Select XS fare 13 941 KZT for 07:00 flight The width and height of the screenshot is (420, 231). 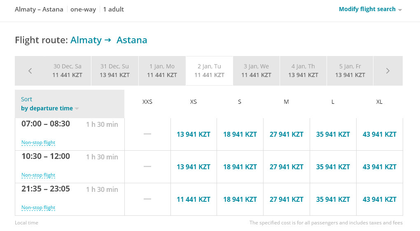coord(194,134)
